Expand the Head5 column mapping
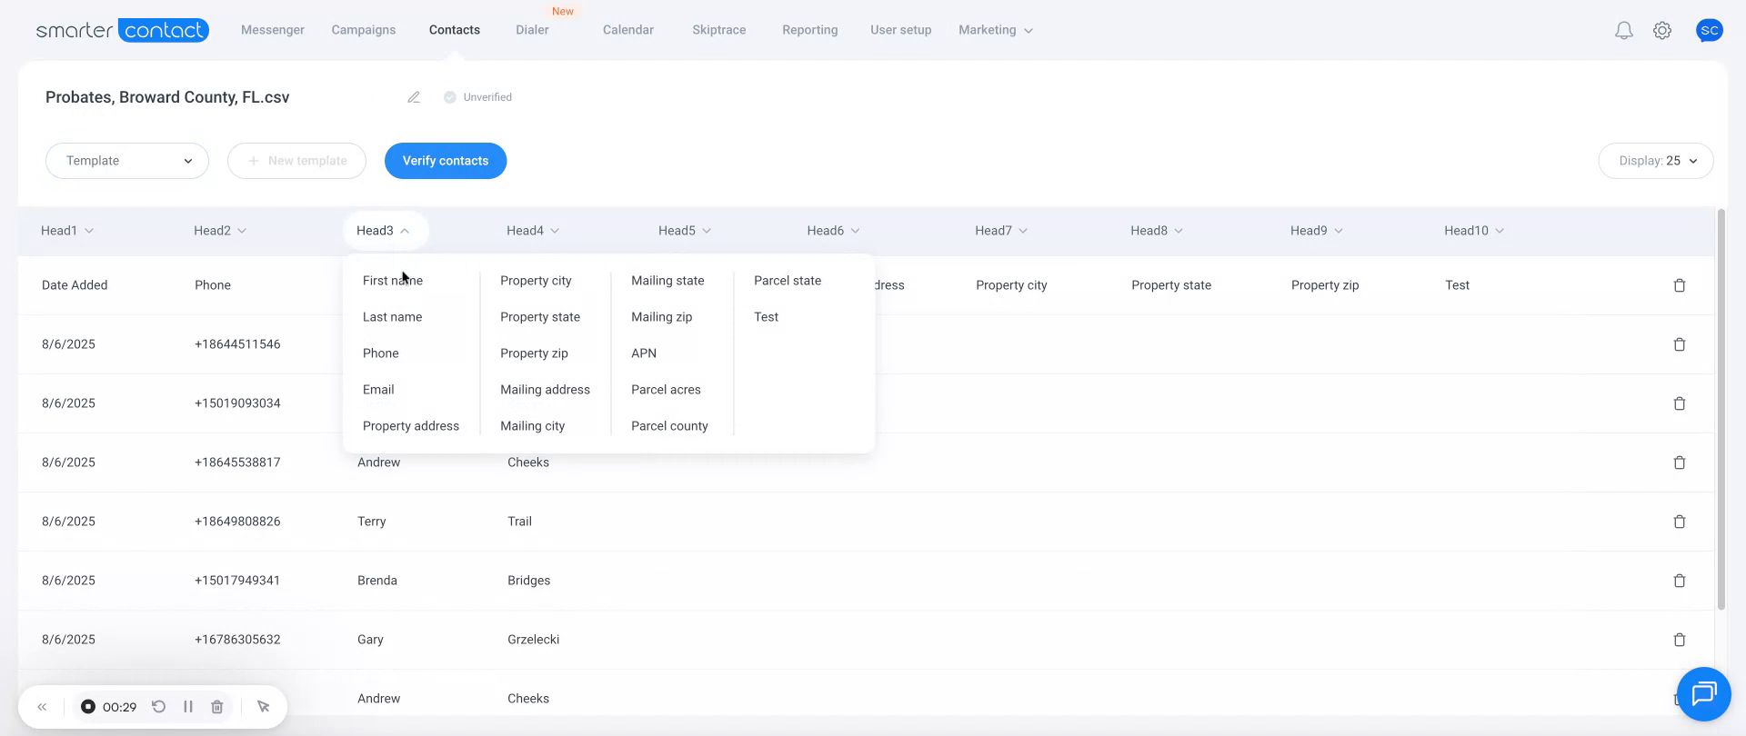Screen dimensions: 1746x736 coord(685,231)
